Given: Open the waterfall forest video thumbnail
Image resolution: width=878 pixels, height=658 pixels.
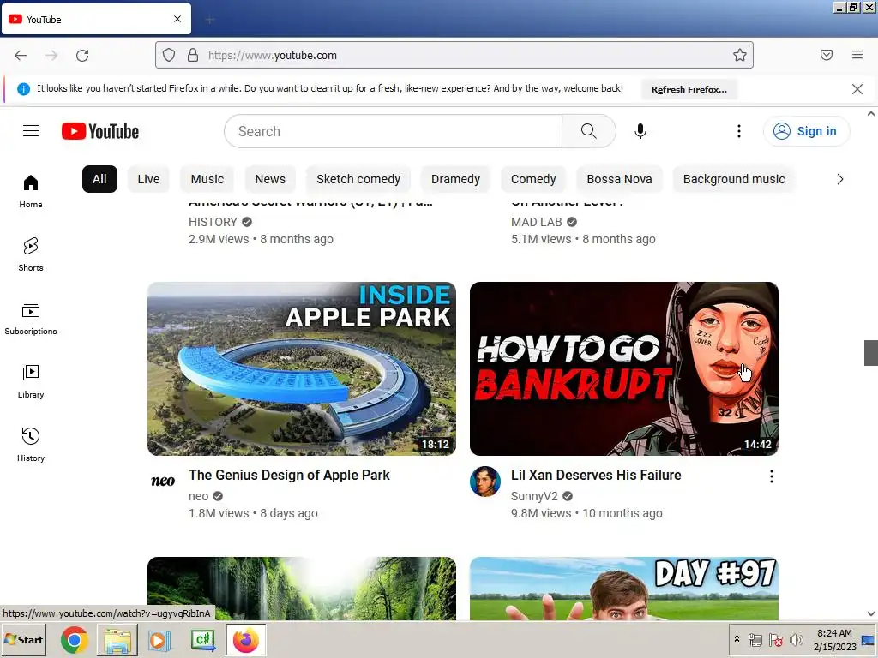Looking at the screenshot, I should (x=302, y=588).
